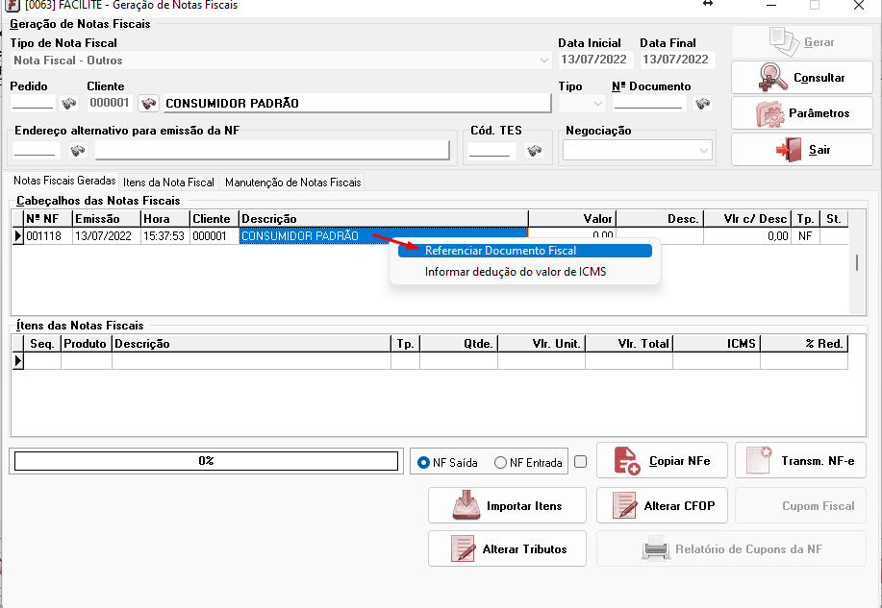This screenshot has width=882, height=608.
Task: Click the Importar Itens button
Action: [x=507, y=505]
